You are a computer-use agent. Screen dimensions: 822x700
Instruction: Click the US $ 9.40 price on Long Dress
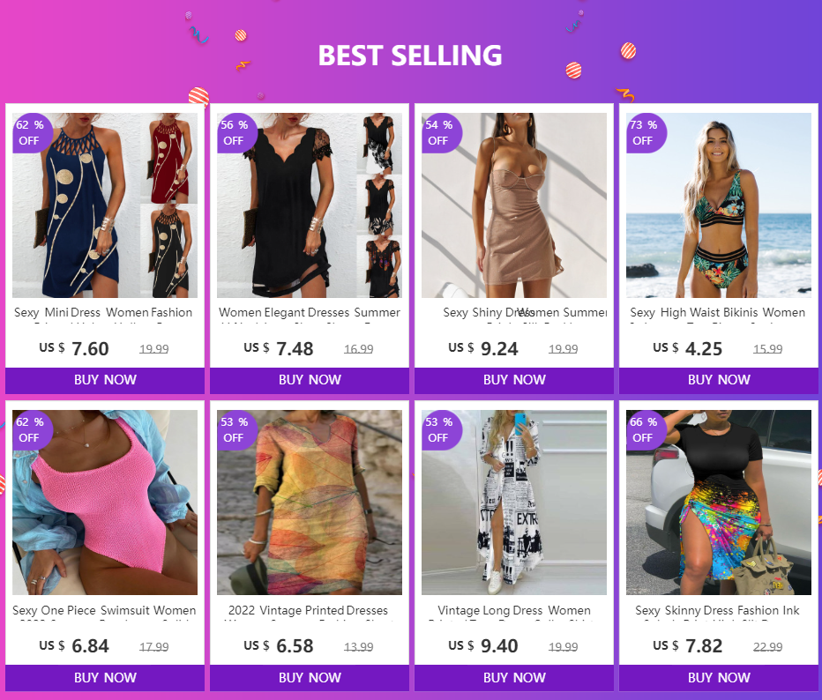pos(483,646)
